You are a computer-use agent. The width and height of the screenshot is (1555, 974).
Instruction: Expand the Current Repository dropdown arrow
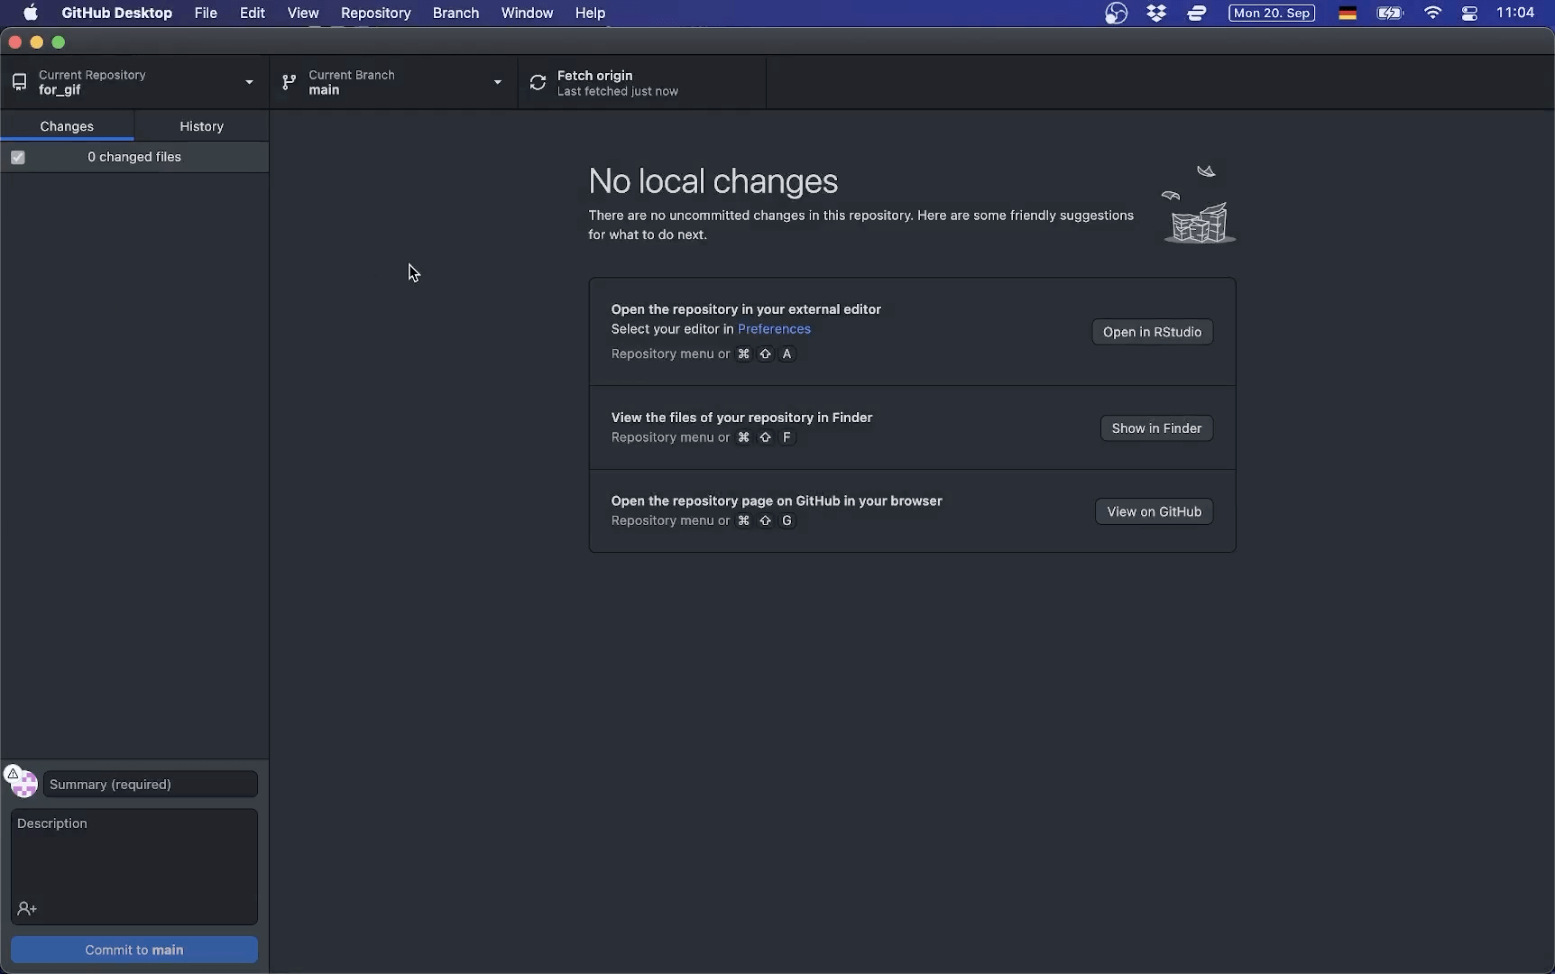pos(249,83)
